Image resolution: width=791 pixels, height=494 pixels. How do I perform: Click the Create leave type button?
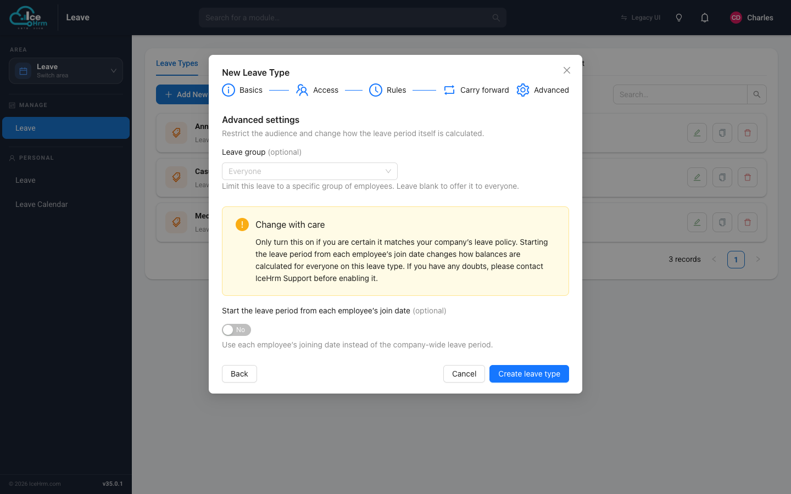tap(529, 374)
